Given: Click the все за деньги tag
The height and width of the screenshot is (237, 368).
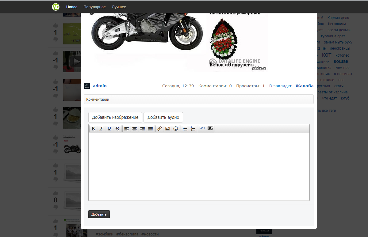Looking at the screenshot, I should point(339,30).
